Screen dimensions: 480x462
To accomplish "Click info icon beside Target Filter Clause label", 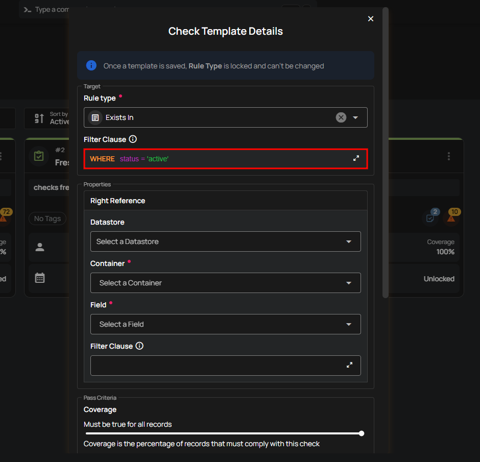I will [x=133, y=139].
